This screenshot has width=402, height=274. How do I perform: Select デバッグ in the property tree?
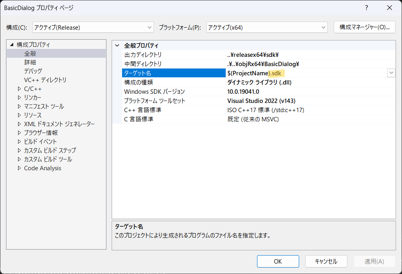33,71
